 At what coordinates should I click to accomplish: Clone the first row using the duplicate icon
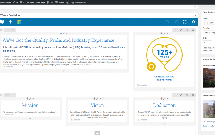[x=187, y=30]
